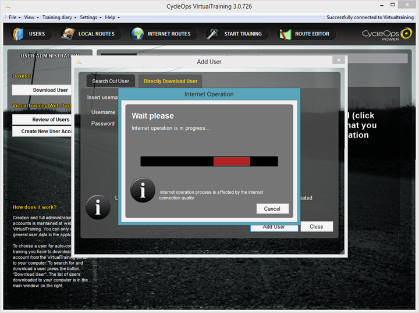The image size is (419, 313).
Task: Click the Download User button
Action: coord(42,90)
